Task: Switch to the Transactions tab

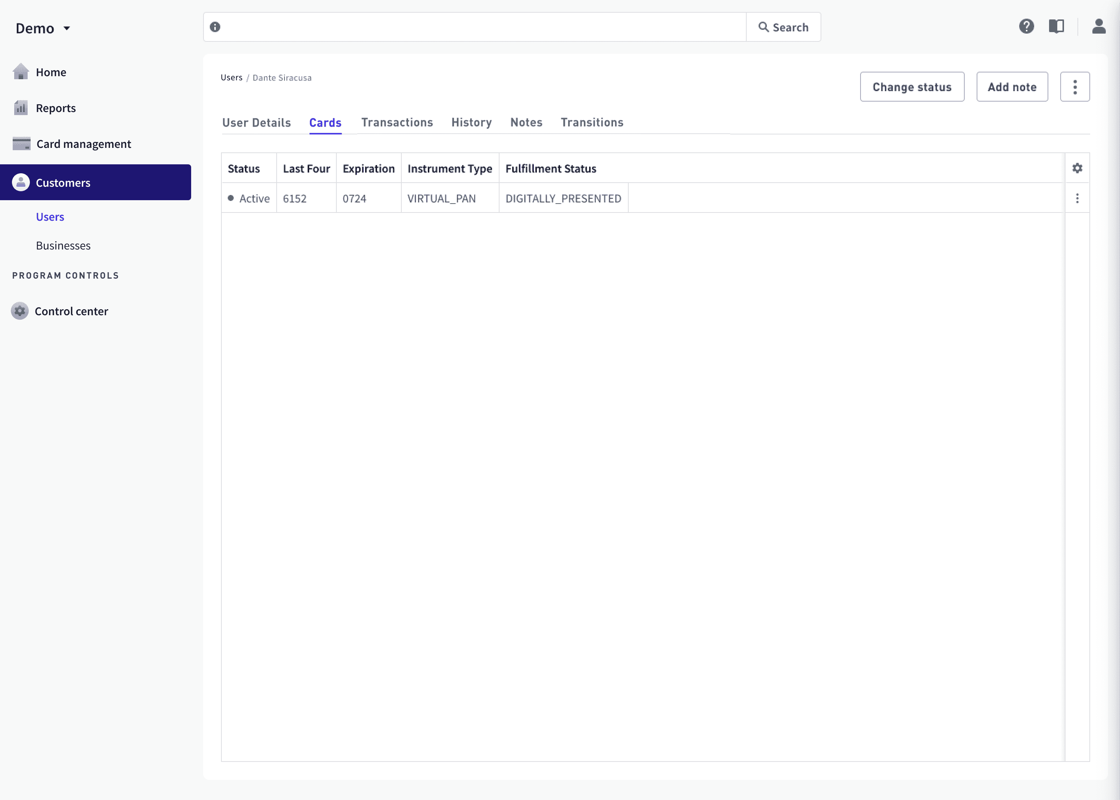Action: pyautogui.click(x=397, y=123)
